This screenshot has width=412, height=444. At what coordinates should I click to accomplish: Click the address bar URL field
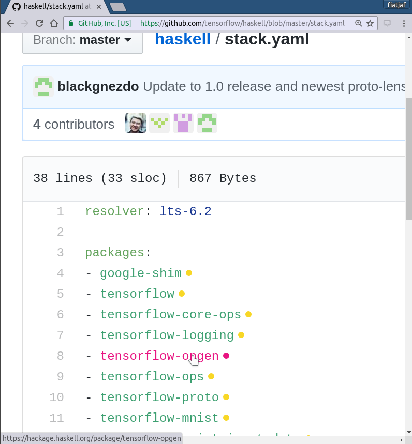point(242,23)
